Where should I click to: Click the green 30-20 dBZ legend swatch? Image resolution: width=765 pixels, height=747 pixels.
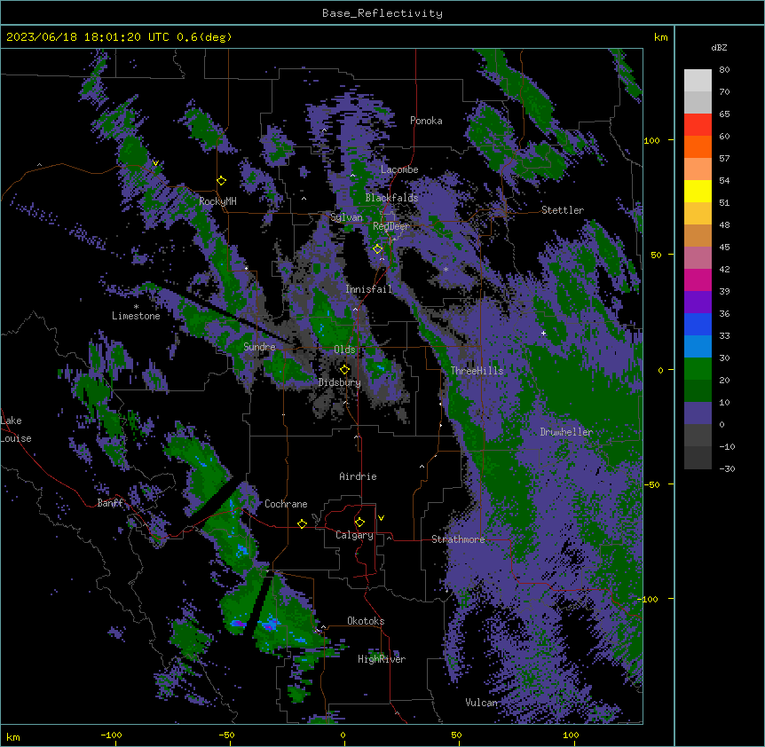tap(698, 369)
